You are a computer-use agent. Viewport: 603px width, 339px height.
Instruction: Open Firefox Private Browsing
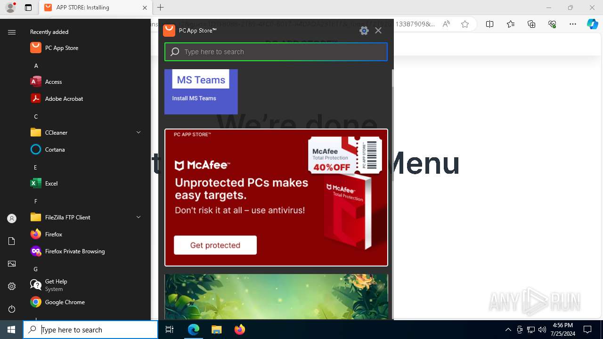[87, 251]
